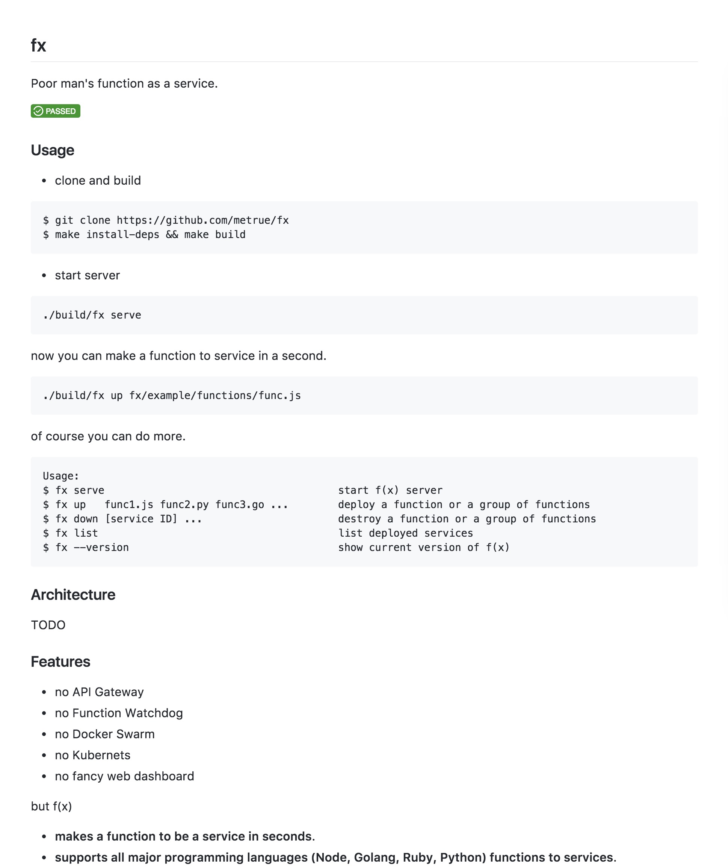Image resolution: width=728 pixels, height=868 pixels.
Task: Click the fx page title heading
Action: coord(38,45)
